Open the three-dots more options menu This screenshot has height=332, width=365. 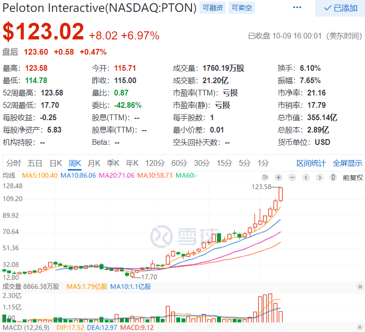(x=297, y=8)
